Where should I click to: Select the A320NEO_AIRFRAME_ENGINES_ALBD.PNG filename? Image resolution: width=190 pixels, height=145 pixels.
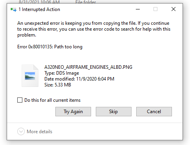click(x=88, y=67)
